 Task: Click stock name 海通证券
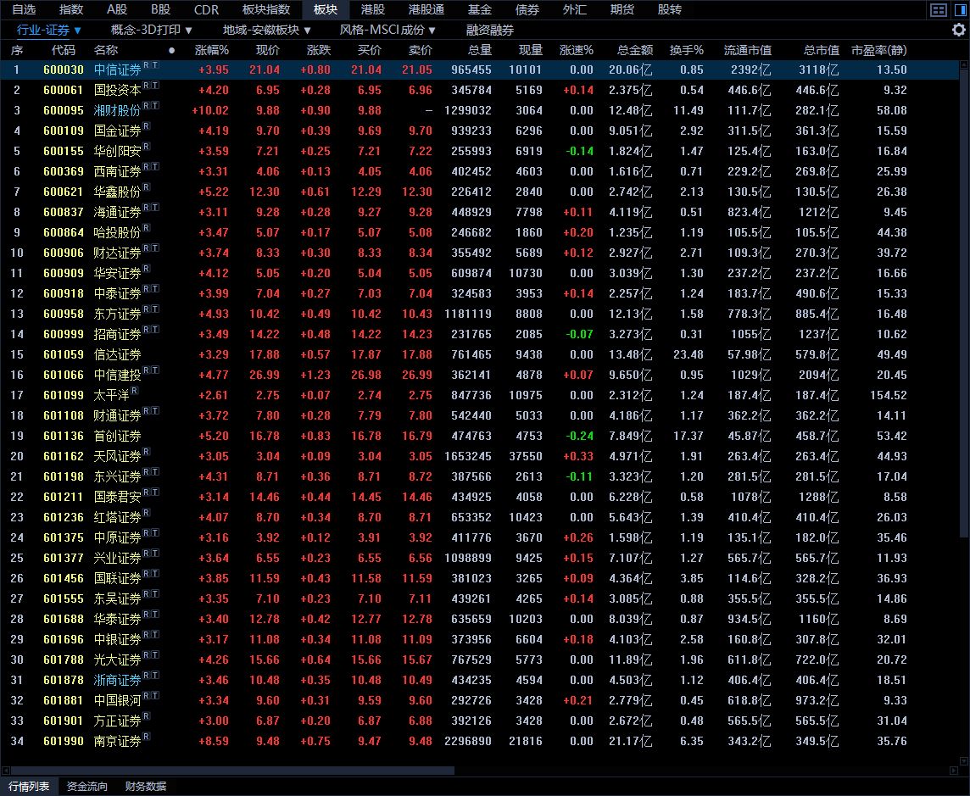click(x=118, y=213)
